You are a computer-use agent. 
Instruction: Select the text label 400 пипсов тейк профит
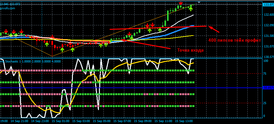tap(235, 40)
